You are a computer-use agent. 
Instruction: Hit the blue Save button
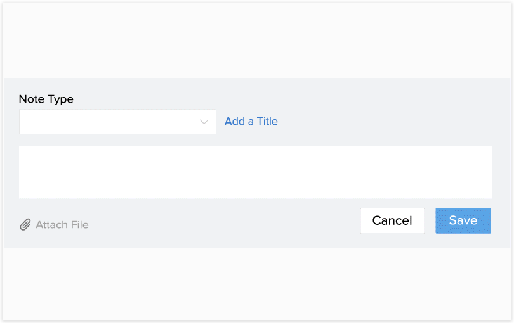point(463,220)
